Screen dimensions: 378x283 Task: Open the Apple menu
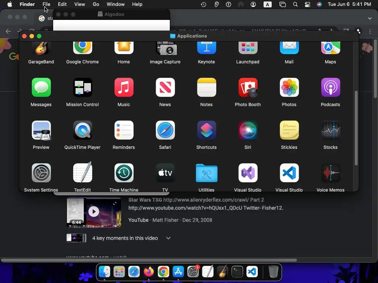(10, 4)
